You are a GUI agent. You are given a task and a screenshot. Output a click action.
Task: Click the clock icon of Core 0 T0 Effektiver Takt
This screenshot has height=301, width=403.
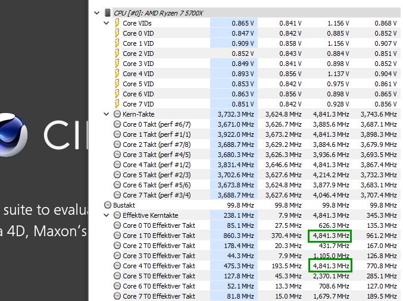point(117,225)
